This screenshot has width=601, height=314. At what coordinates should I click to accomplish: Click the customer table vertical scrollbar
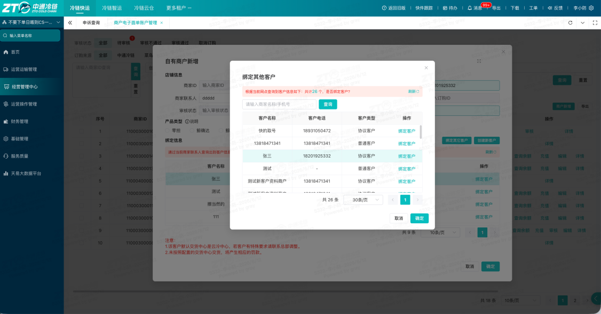[x=421, y=131]
